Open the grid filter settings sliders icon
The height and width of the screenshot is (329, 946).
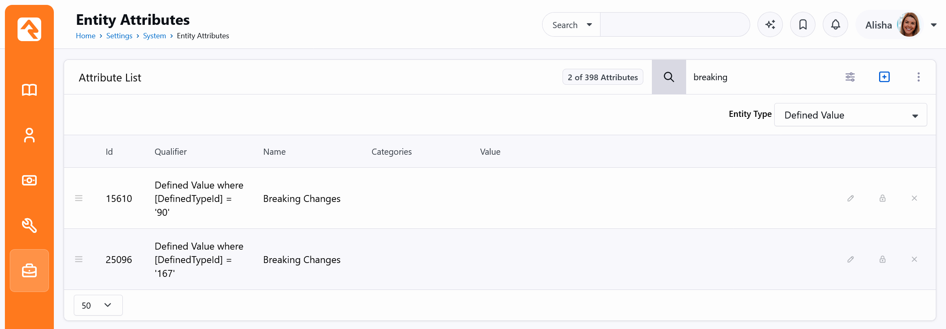click(850, 77)
